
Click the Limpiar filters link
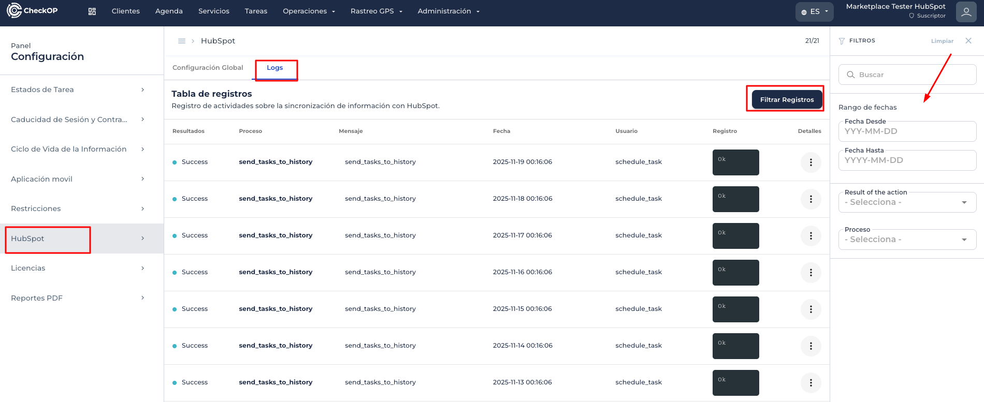[942, 41]
